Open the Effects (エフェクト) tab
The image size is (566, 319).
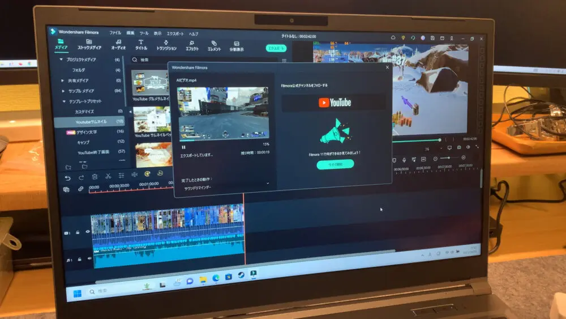point(192,46)
